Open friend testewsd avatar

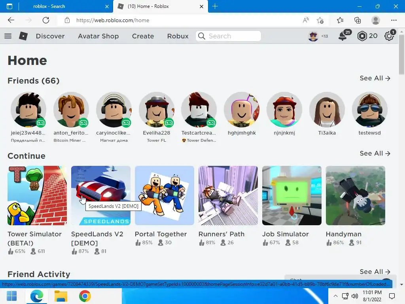[370, 110]
